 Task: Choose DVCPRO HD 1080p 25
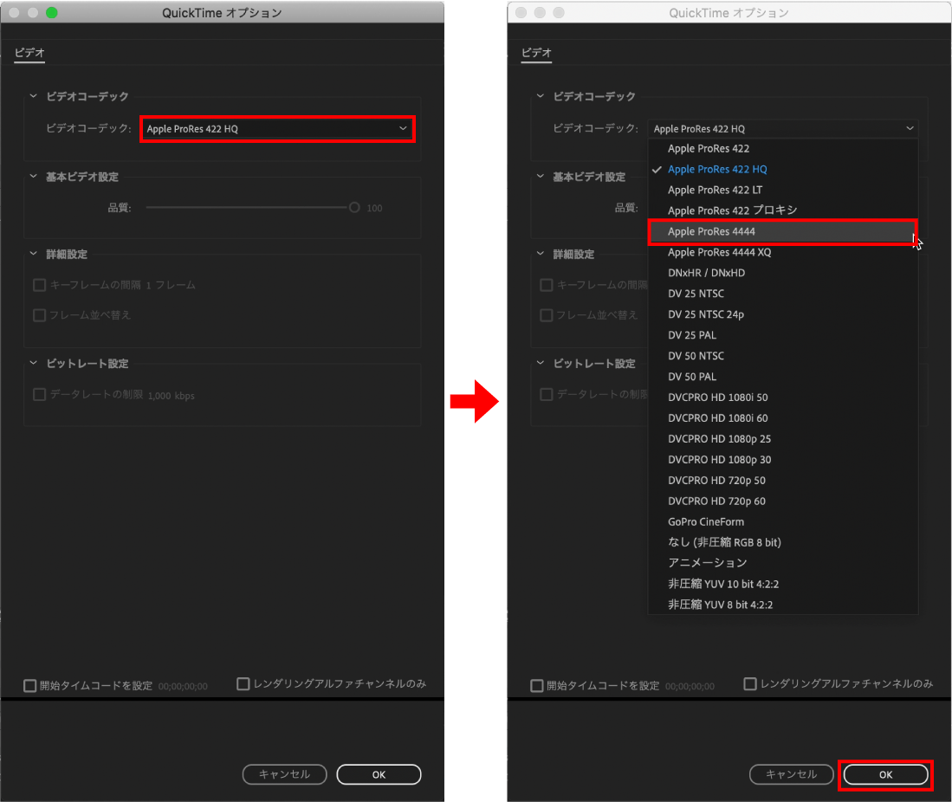point(782,439)
